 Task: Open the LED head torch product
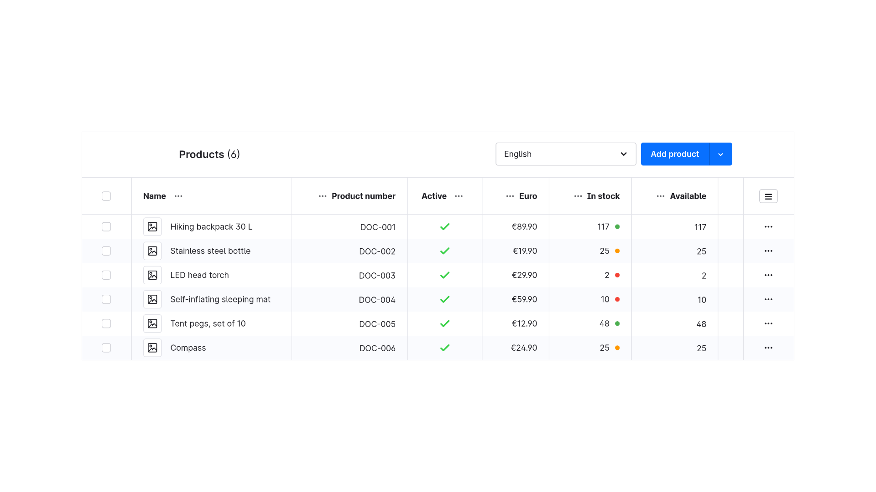click(x=199, y=275)
